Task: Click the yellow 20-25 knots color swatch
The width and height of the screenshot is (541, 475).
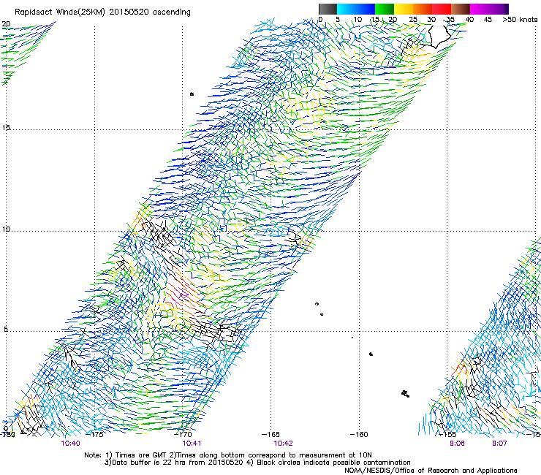Action: [x=404, y=9]
